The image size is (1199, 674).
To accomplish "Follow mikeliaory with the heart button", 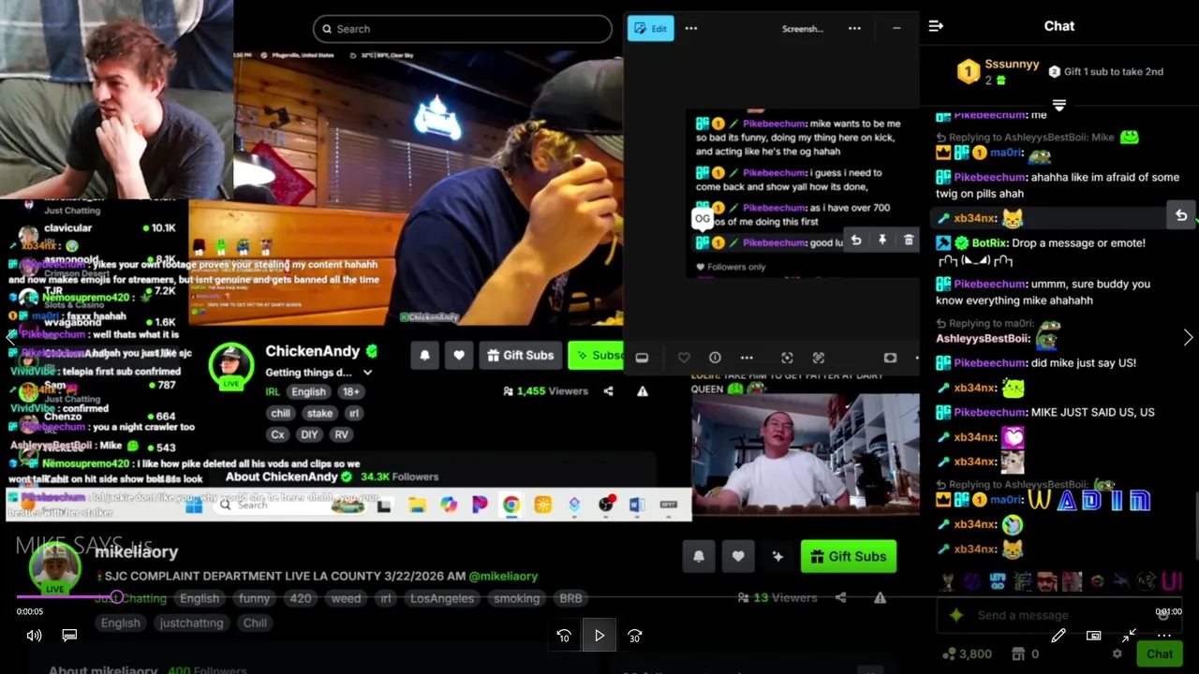I will 738,556.
